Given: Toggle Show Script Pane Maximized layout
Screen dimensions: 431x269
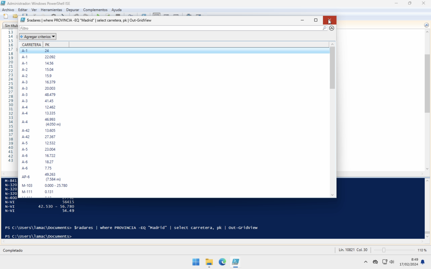Looking at the screenshot, I should 176,15.
